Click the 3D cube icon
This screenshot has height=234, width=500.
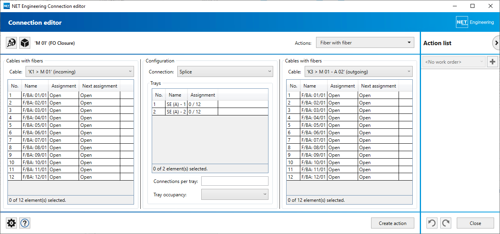click(x=25, y=43)
